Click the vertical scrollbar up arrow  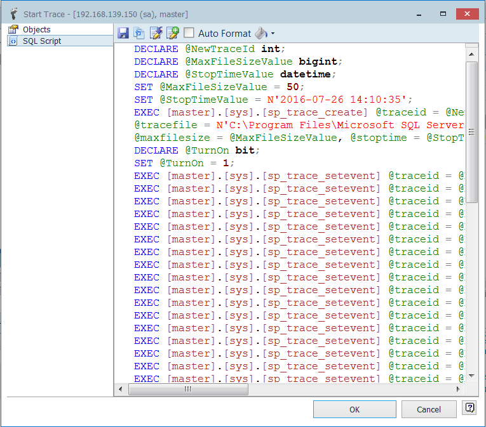pyautogui.click(x=471, y=53)
